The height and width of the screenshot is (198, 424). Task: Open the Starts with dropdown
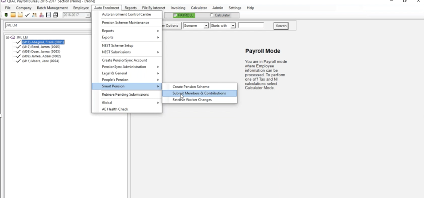click(233, 26)
